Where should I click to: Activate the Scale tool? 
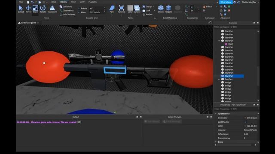[35, 9]
